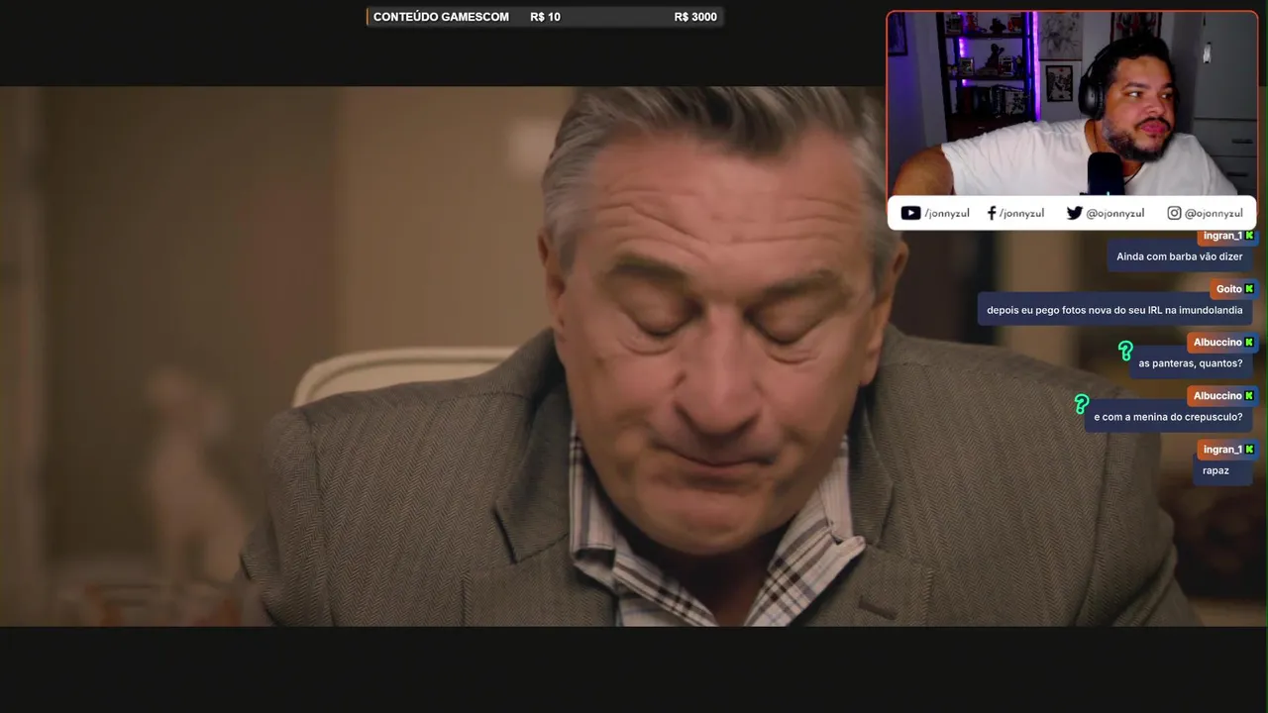Click the CONTEÚDO GAMESCOM goal bar

pos(545,17)
